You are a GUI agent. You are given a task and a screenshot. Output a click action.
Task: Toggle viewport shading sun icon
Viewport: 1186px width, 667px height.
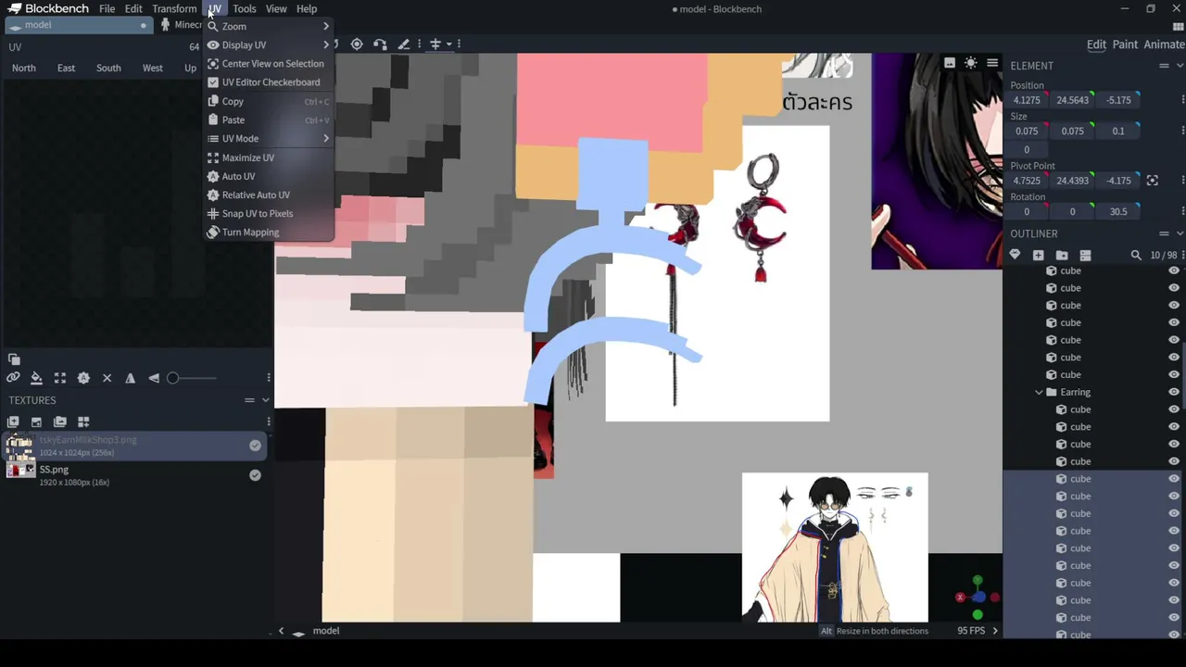(971, 63)
